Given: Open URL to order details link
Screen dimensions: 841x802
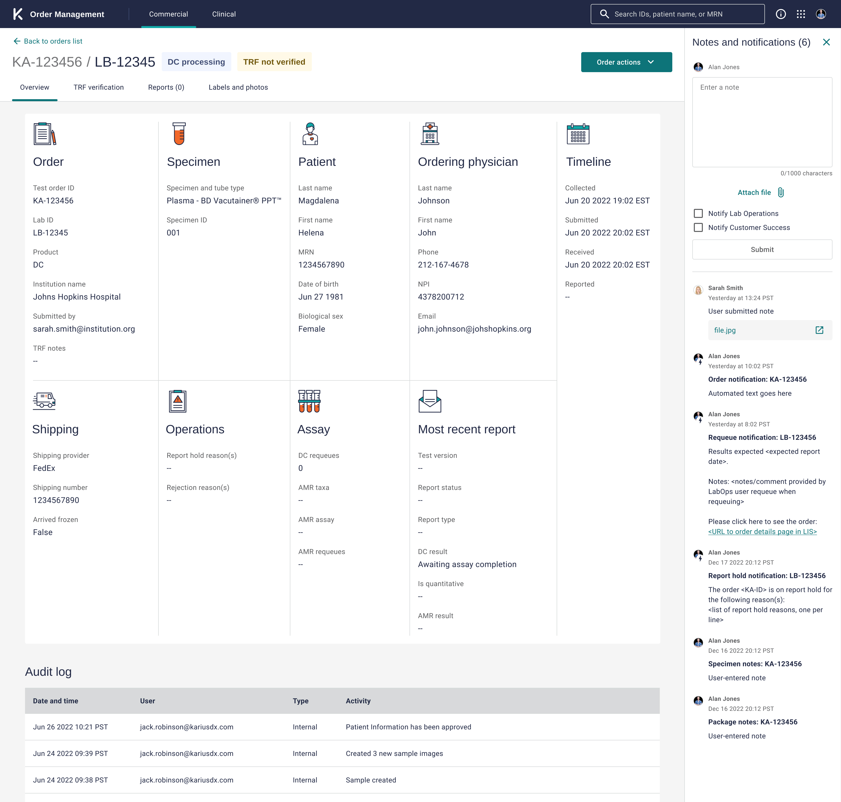Looking at the screenshot, I should pyautogui.click(x=762, y=531).
